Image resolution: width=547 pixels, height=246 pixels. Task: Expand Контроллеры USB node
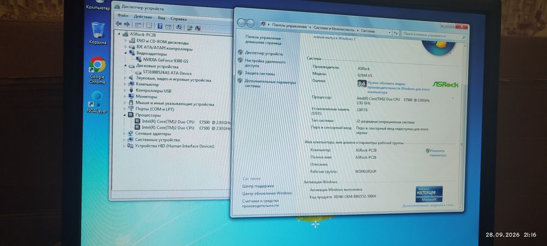click(x=125, y=90)
